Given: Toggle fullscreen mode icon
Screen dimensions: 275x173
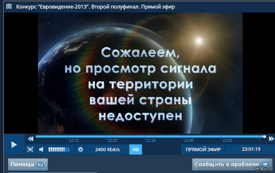Looking at the screenshot, I should point(30,150).
